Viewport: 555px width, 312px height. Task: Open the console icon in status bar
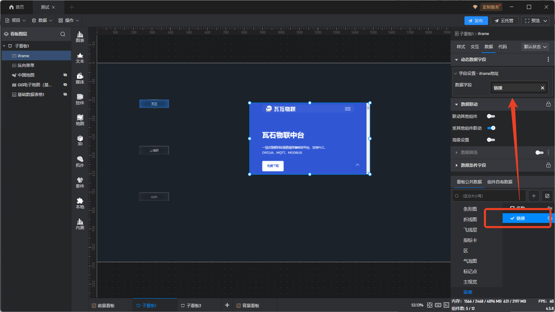pyautogui.click(x=446, y=305)
